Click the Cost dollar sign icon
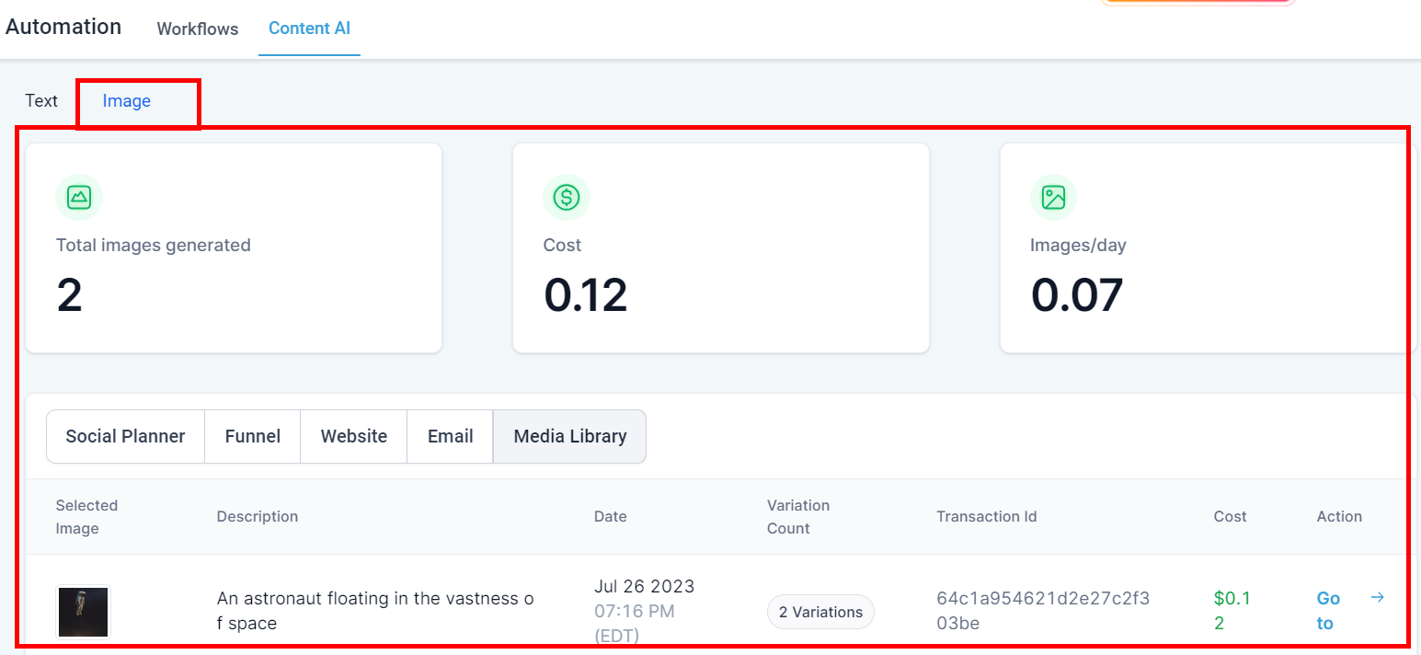Viewport: 1421px width, 655px height. [567, 197]
